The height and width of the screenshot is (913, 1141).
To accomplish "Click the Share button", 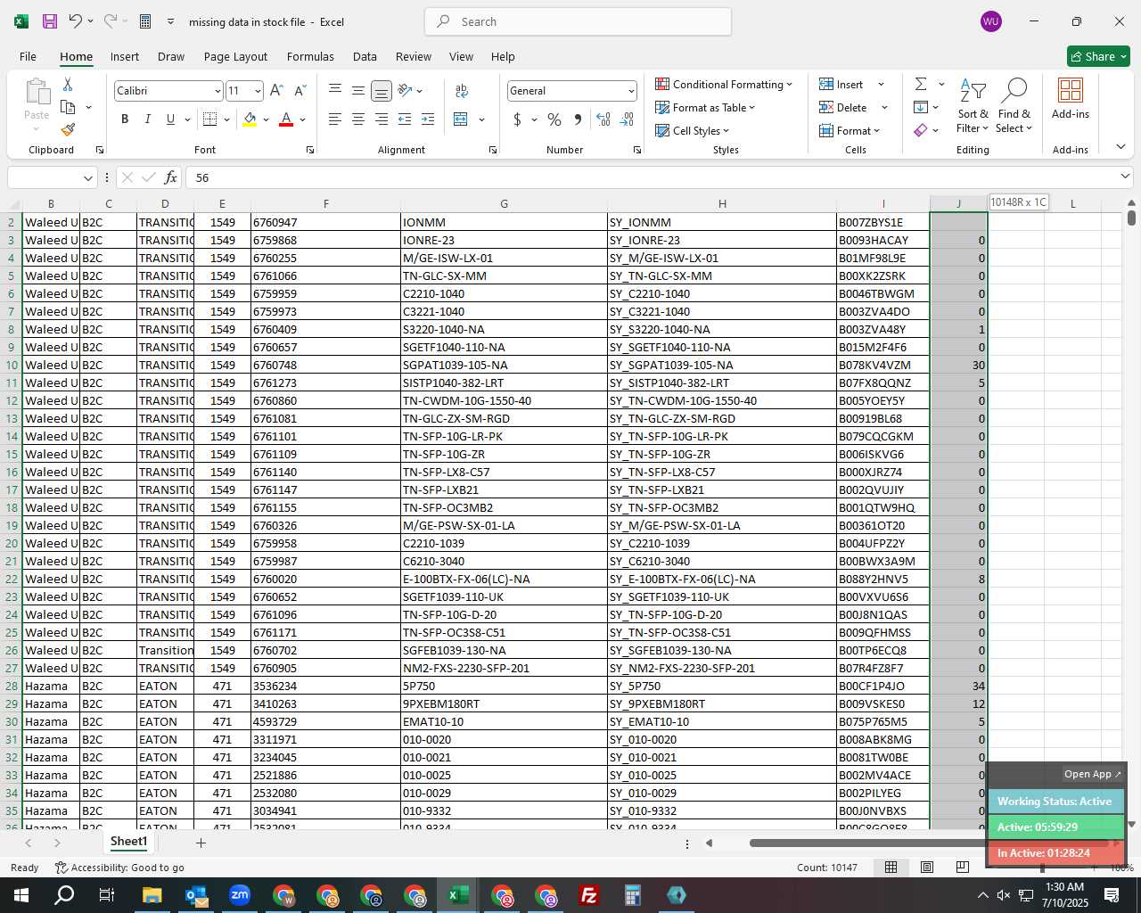I will (x=1098, y=56).
